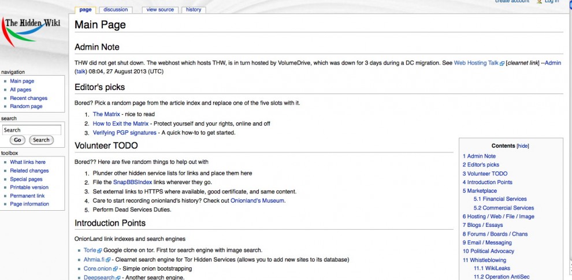
Task: Open Deepsearch link
Action: point(99,278)
